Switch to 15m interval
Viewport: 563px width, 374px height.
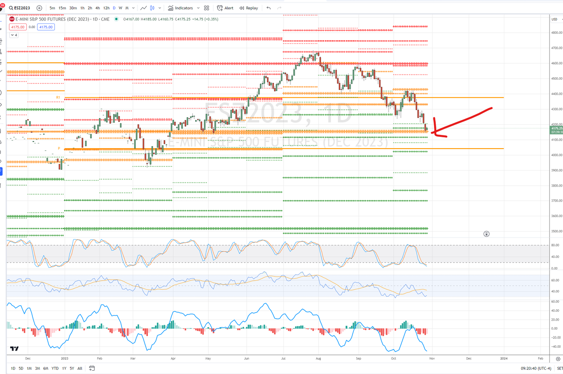click(x=62, y=8)
